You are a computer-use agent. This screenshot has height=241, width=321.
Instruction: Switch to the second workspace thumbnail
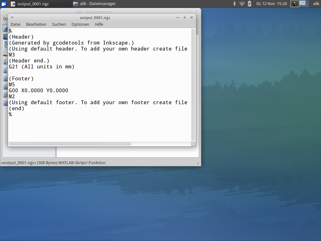tap(304, 4)
